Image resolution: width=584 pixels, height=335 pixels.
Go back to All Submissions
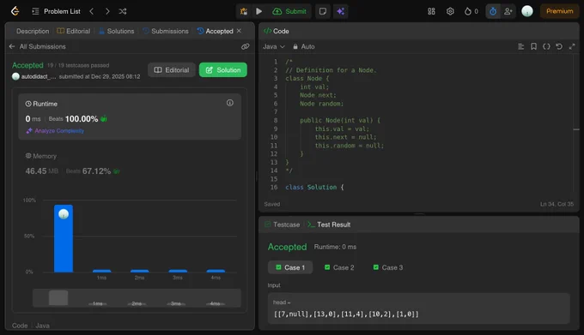point(37,46)
